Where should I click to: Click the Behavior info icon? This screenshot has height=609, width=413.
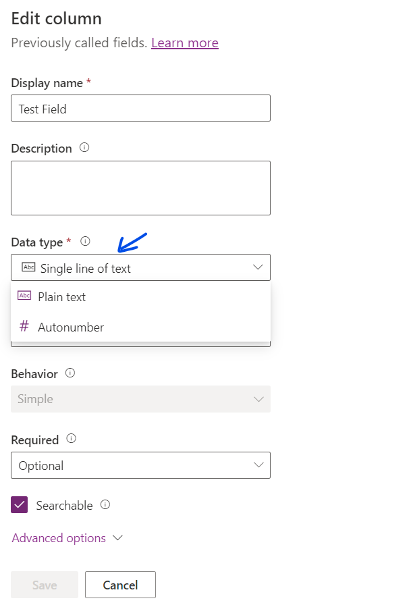tap(70, 373)
